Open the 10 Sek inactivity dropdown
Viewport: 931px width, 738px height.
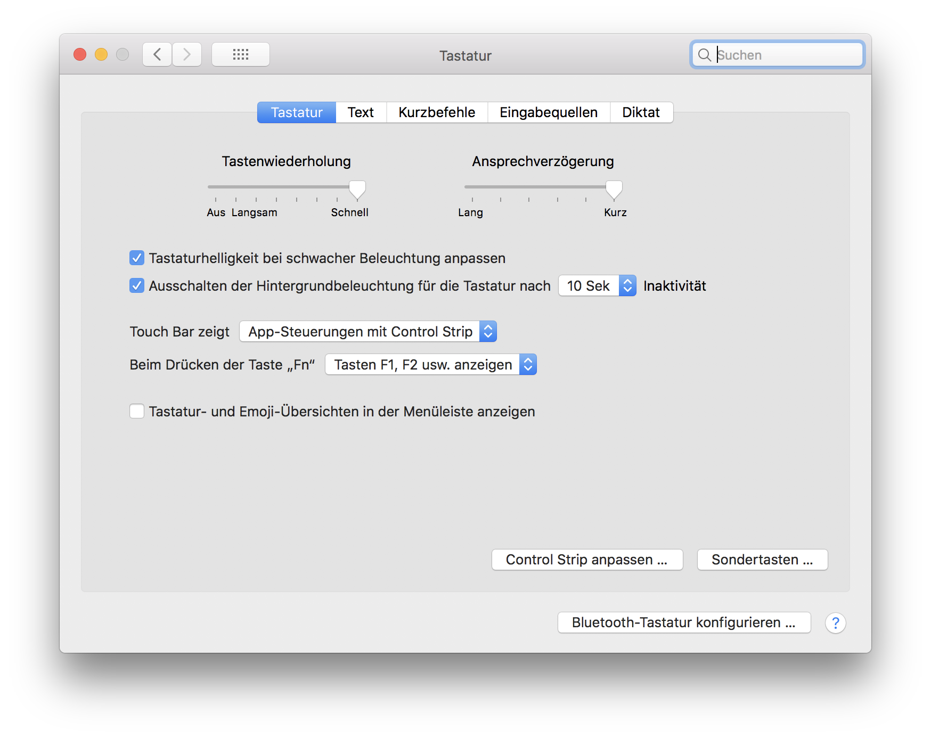click(x=597, y=286)
